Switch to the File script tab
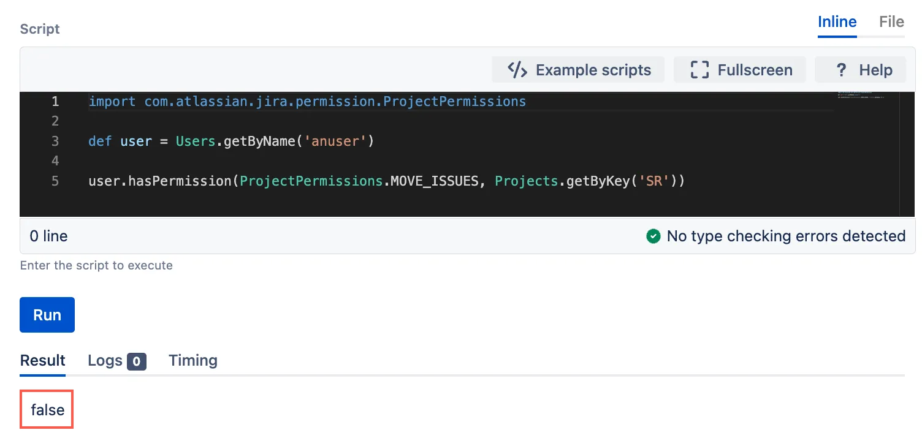The height and width of the screenshot is (441, 922). (891, 22)
